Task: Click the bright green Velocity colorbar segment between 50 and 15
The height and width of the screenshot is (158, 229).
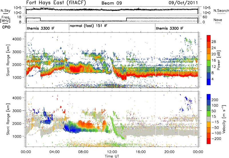Action: pos(209,114)
